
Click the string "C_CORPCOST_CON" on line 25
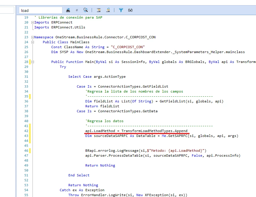point(128,47)
